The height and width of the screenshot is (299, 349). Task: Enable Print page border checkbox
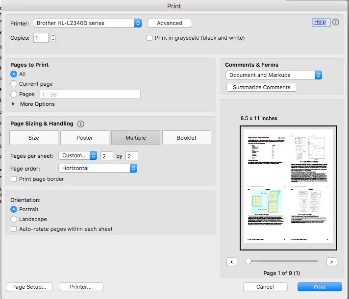pos(14,179)
